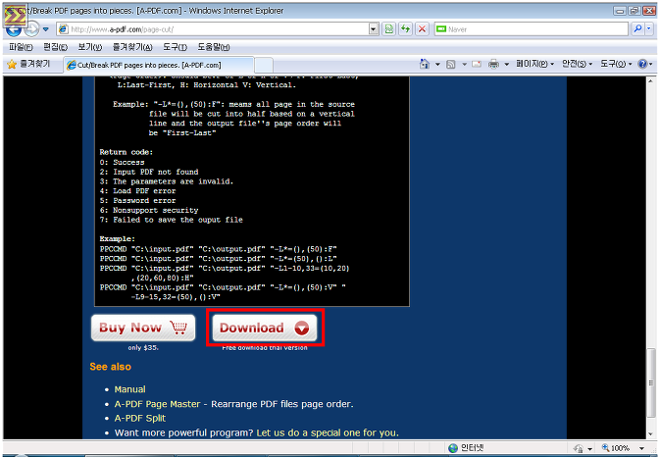Click the browser Back arrow button
Image resolution: width=660 pixels, height=457 pixels.
tap(13, 29)
